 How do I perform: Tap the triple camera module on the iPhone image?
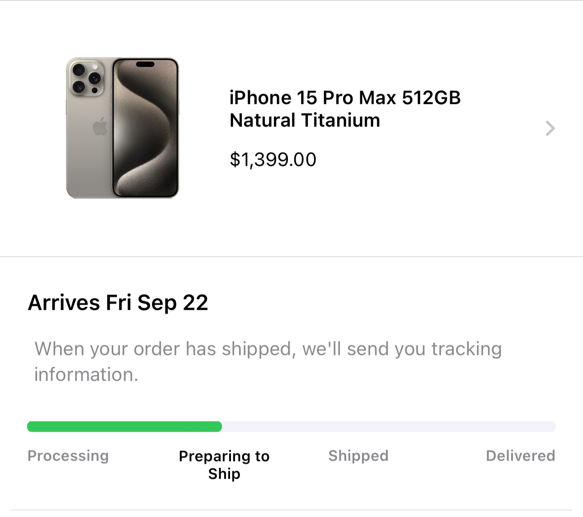click(86, 78)
